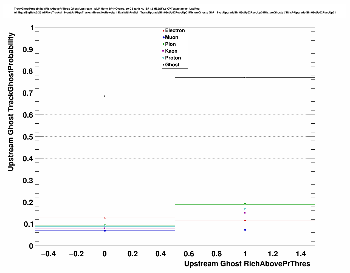Click the Electron legend label text

175,30
